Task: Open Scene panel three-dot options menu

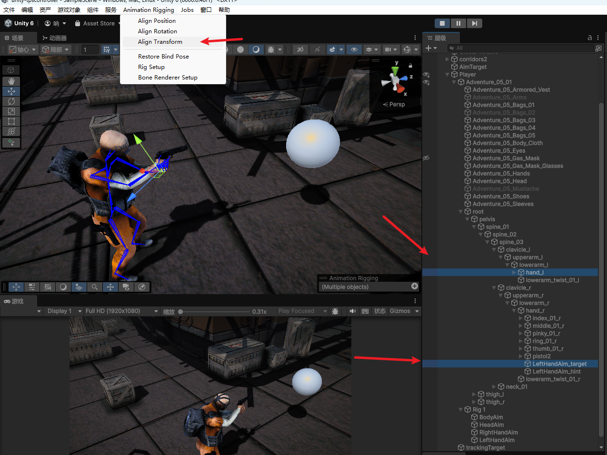Action: (415, 38)
